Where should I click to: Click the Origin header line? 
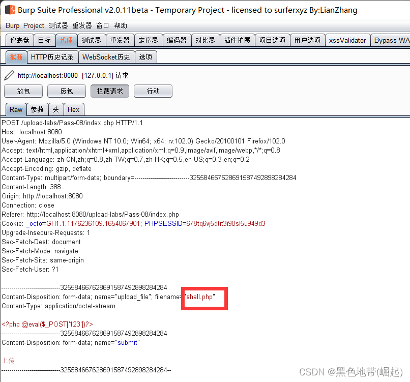(42, 196)
